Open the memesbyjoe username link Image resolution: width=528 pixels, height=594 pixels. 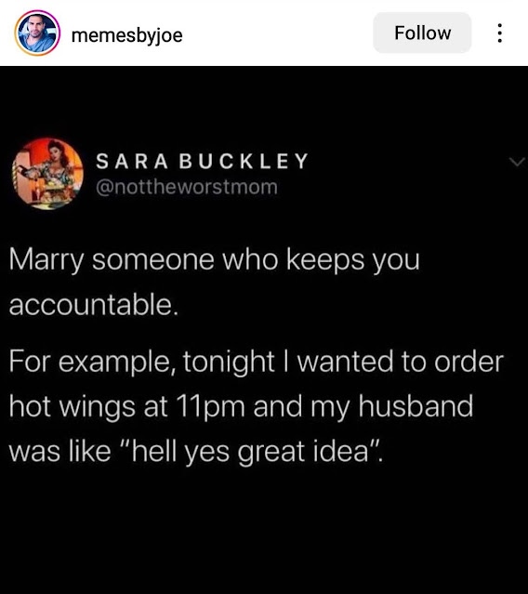pos(126,35)
